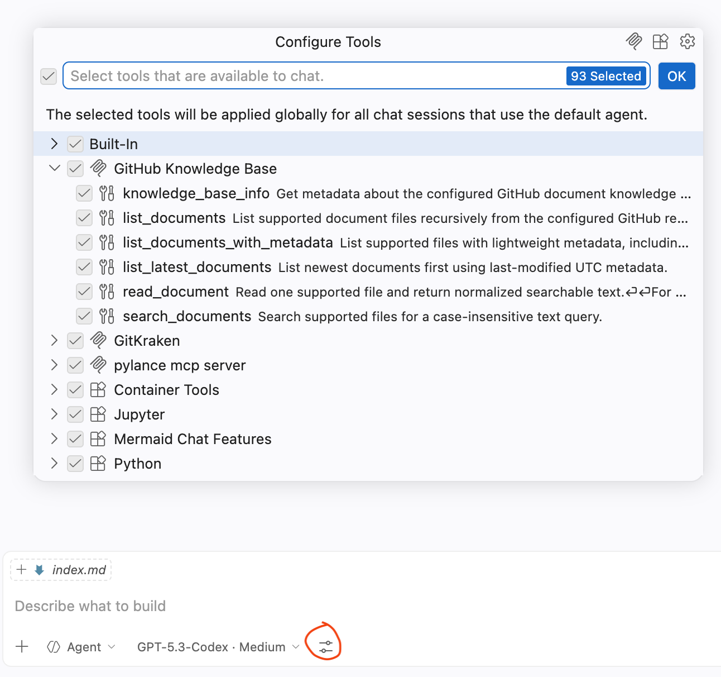Click the extensions icon in dialog header
721x677 pixels.
point(660,41)
